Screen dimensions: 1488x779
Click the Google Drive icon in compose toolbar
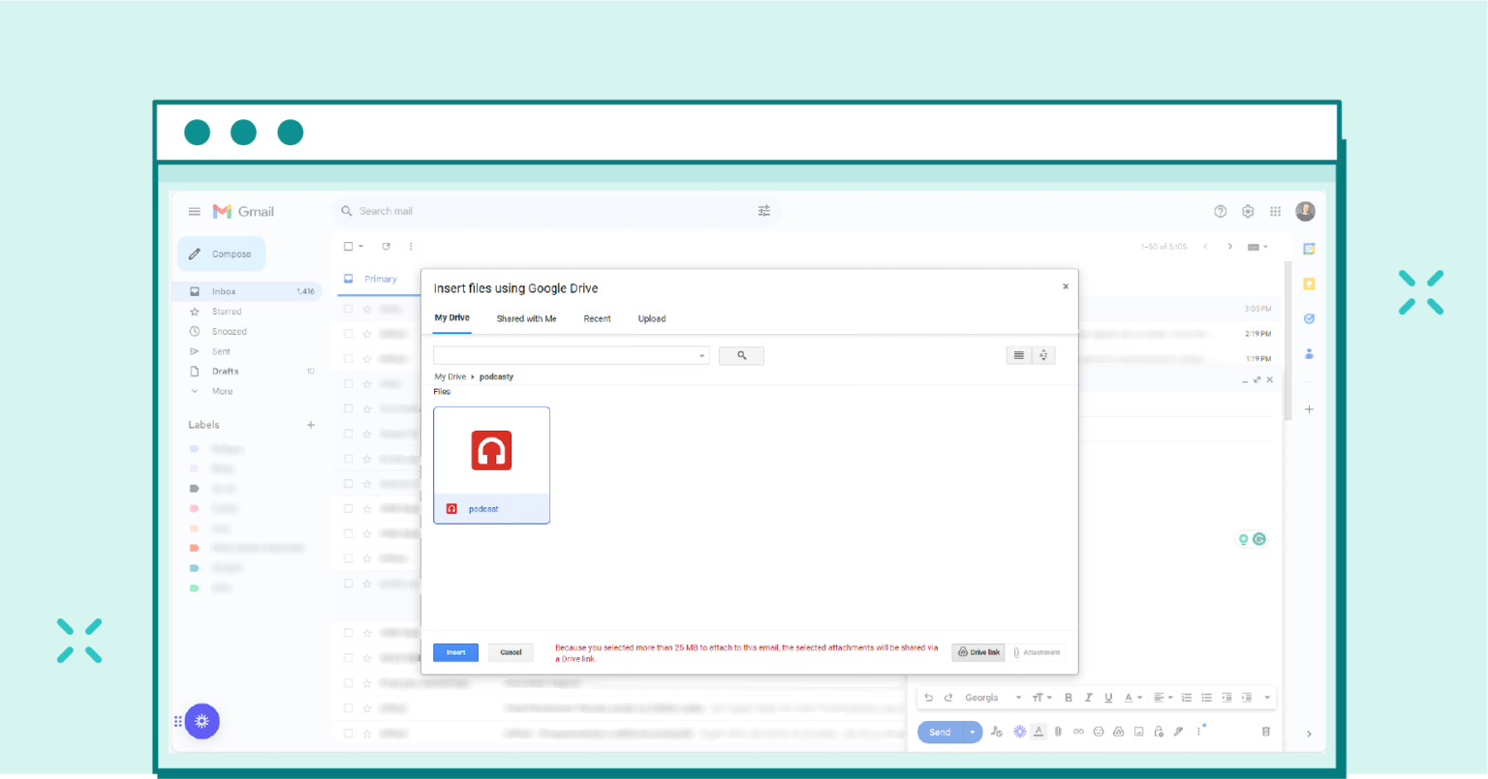1118,732
